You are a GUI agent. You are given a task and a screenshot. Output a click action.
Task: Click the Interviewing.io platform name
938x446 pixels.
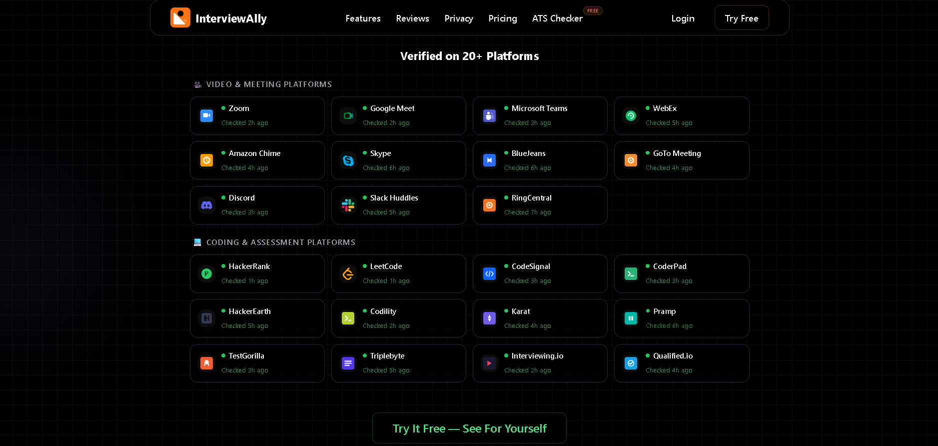[537, 356]
